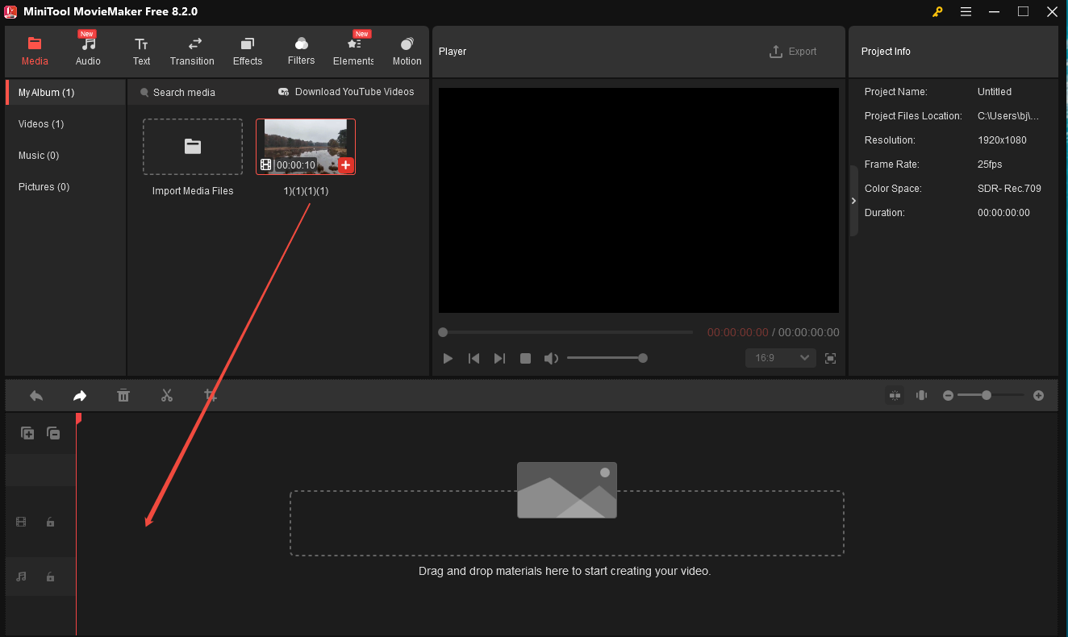Select My Album (1) category
This screenshot has width=1068, height=637.
pos(65,92)
